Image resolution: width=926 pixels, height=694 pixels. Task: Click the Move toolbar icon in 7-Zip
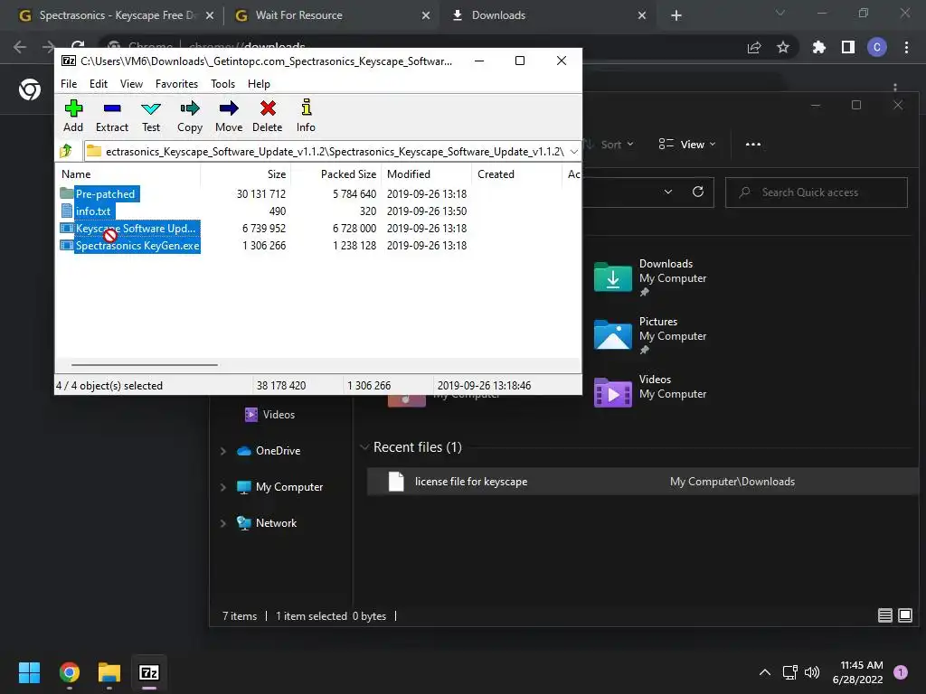click(x=229, y=117)
